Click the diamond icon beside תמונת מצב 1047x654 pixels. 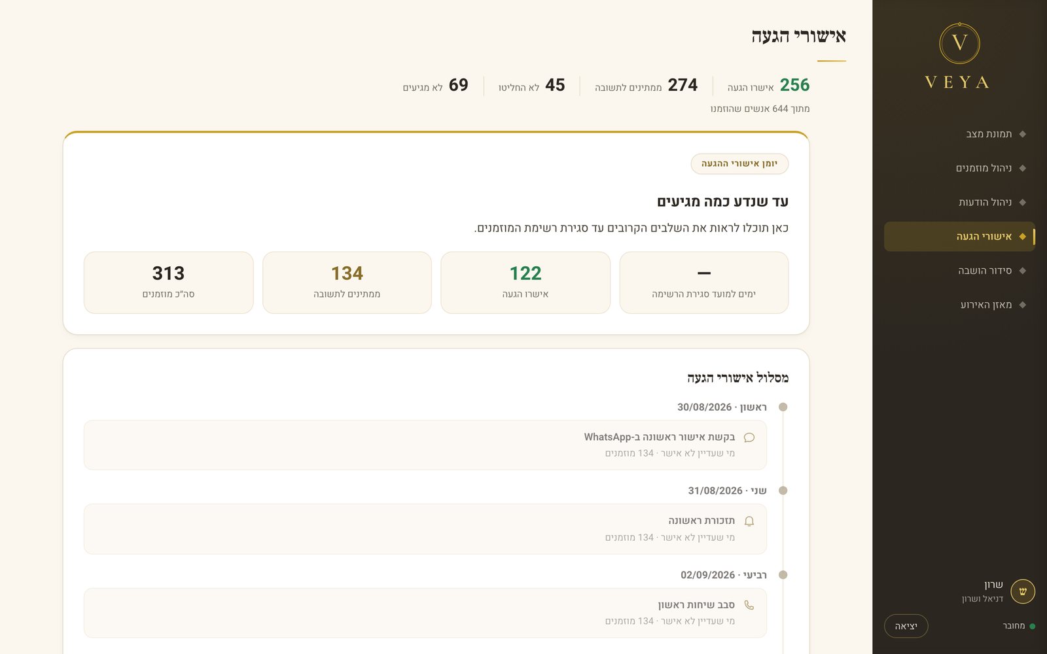click(x=1022, y=134)
